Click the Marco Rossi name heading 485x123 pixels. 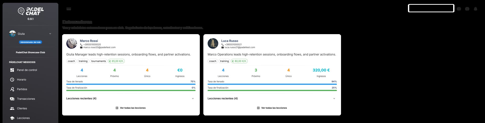coord(89,41)
